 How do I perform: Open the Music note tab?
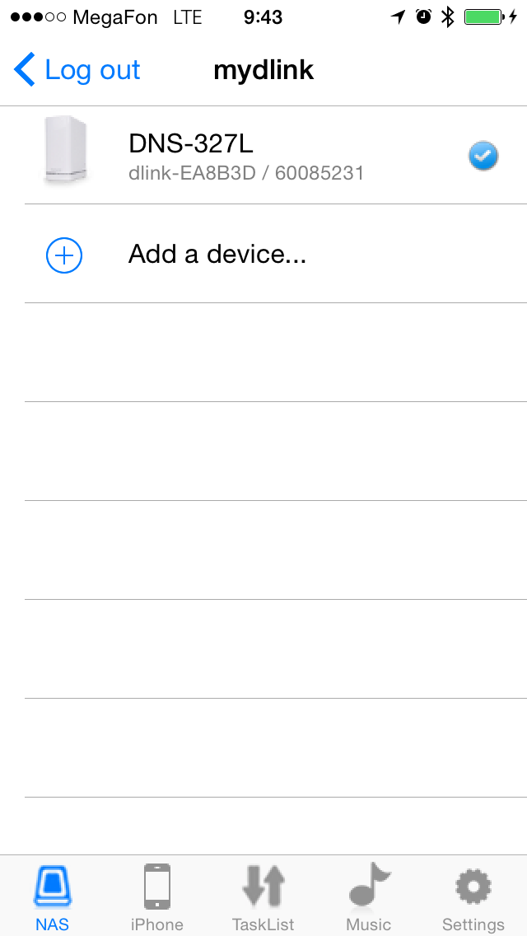pos(368,896)
